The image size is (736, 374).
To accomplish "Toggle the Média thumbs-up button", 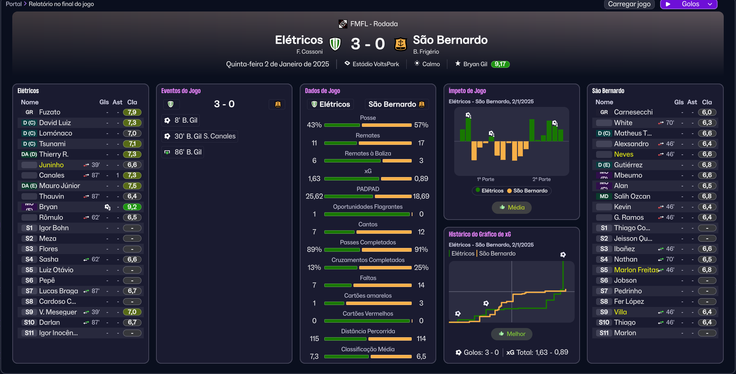I will click(x=512, y=207).
